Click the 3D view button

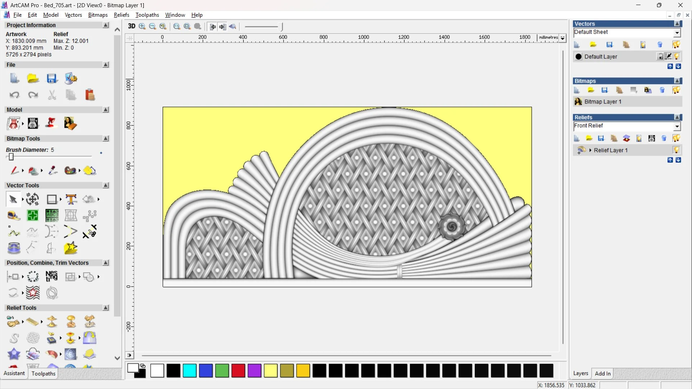click(x=132, y=26)
